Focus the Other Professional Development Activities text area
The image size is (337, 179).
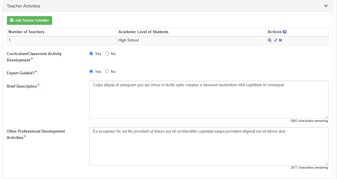(209, 146)
